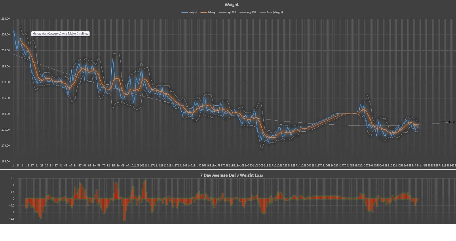Screen dimensions: 456x241
Task: Select "7 Day Average Daily Weight Loss" chart title
Action: [x=231, y=175]
